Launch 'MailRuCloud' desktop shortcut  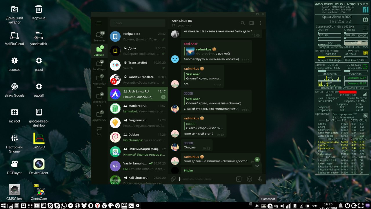(x=14, y=39)
